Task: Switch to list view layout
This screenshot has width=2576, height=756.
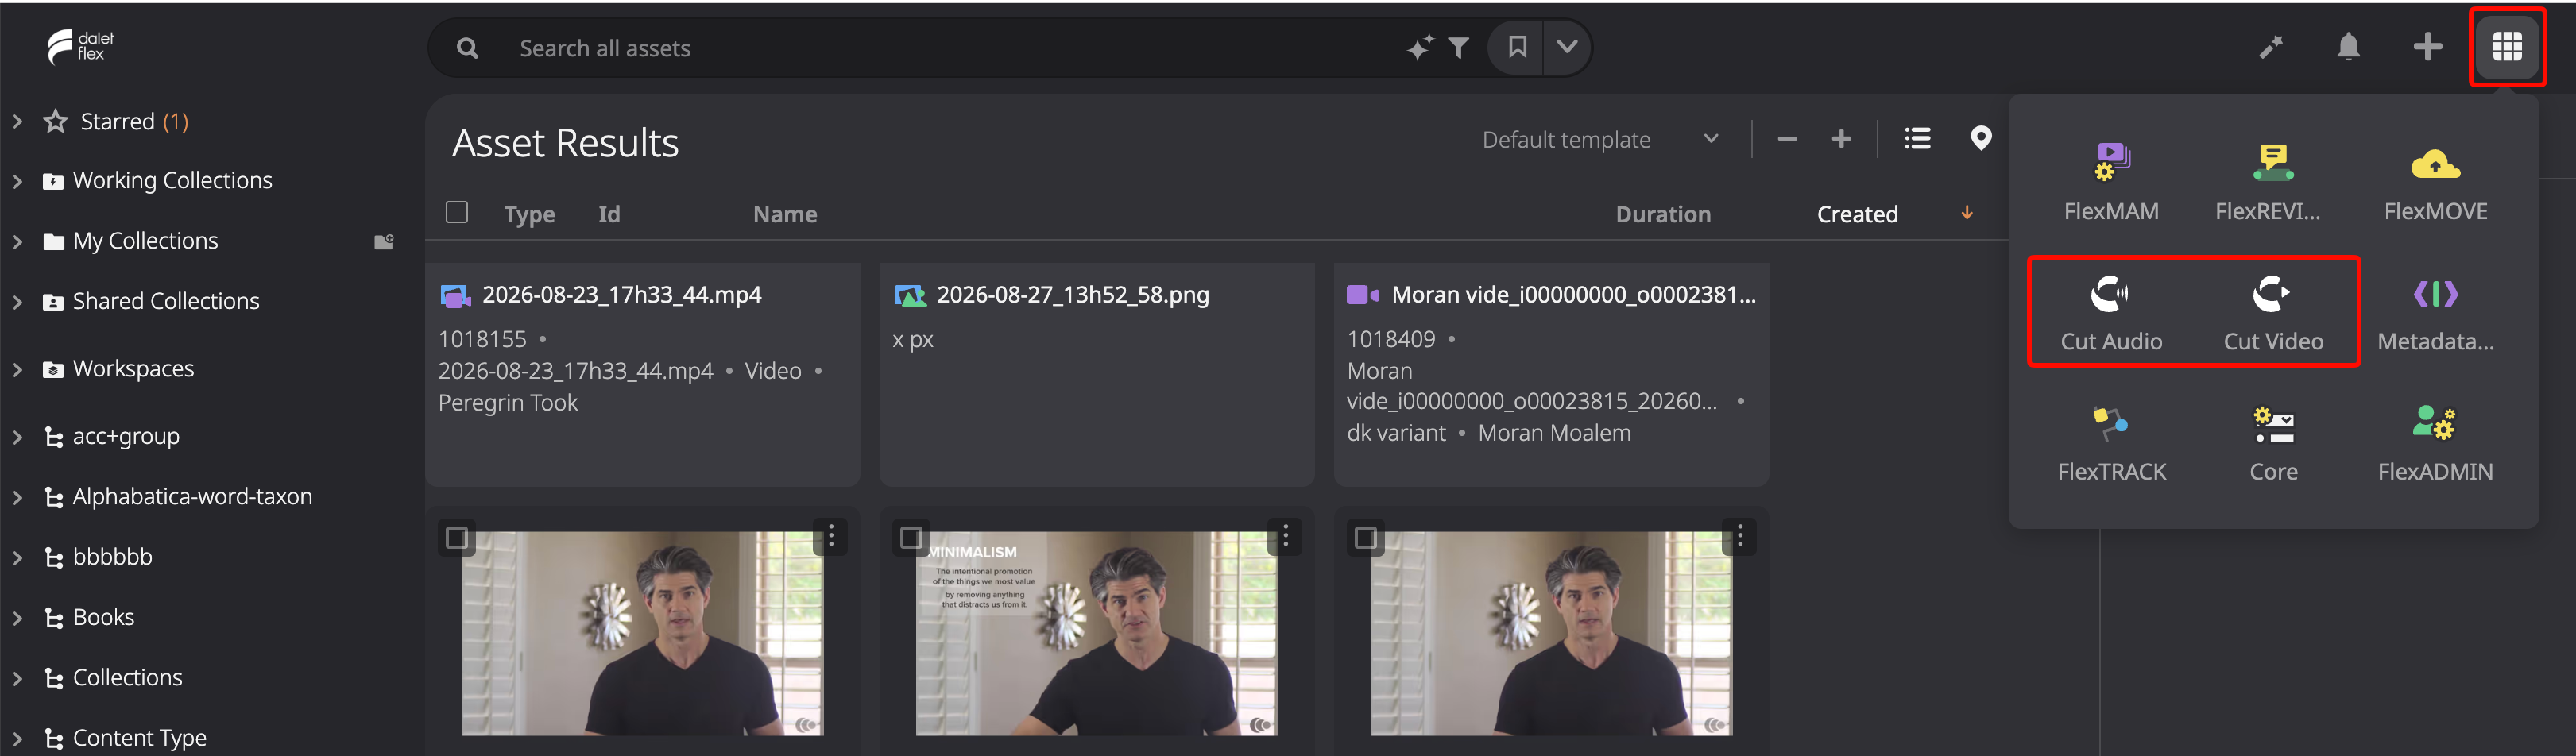Action: [1917, 138]
